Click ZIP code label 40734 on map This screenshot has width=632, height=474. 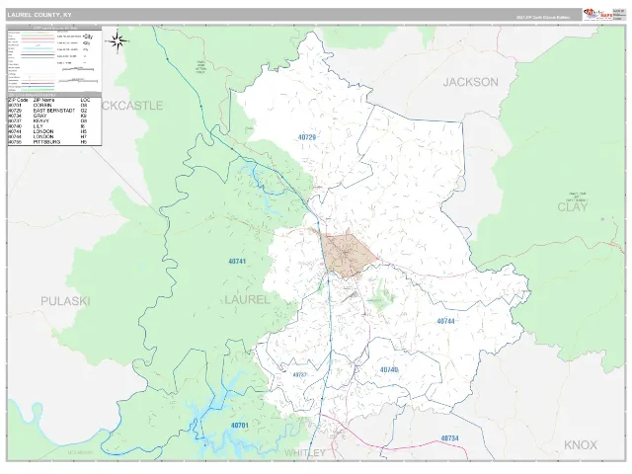pyautogui.click(x=450, y=438)
